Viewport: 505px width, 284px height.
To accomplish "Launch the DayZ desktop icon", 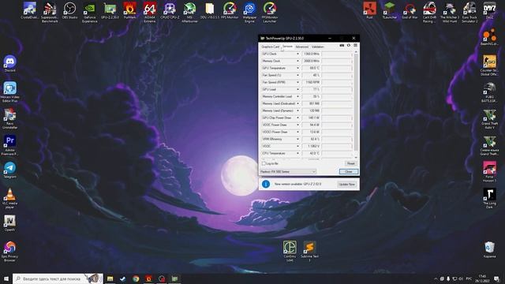I will pyautogui.click(x=489, y=10).
